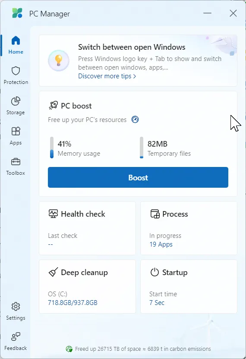Click the PC Manager title text
The image size is (246, 359).
pyautogui.click(x=50, y=14)
